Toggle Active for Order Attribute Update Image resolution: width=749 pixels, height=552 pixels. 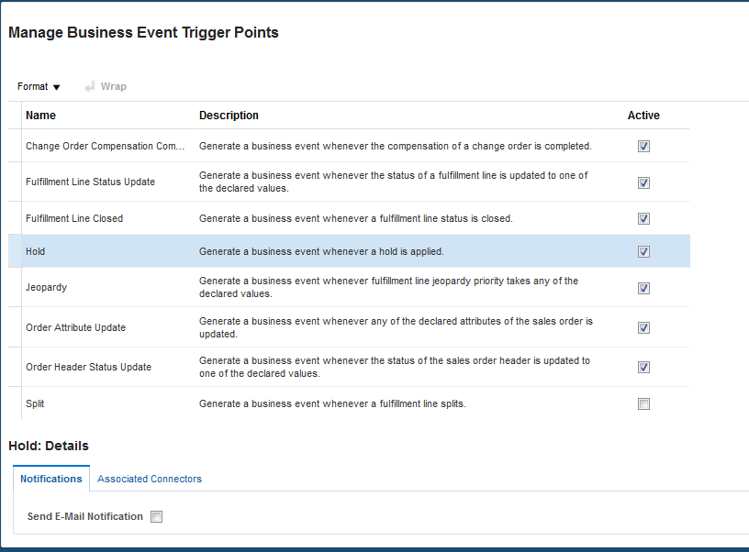[643, 327]
